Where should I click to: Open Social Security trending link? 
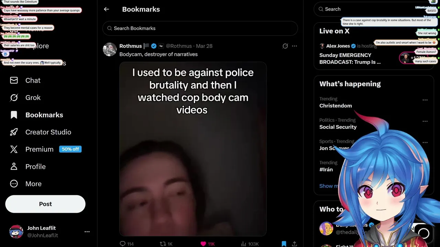point(338,127)
